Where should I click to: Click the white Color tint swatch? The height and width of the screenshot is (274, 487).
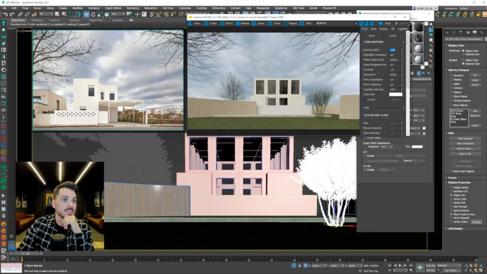(395, 94)
